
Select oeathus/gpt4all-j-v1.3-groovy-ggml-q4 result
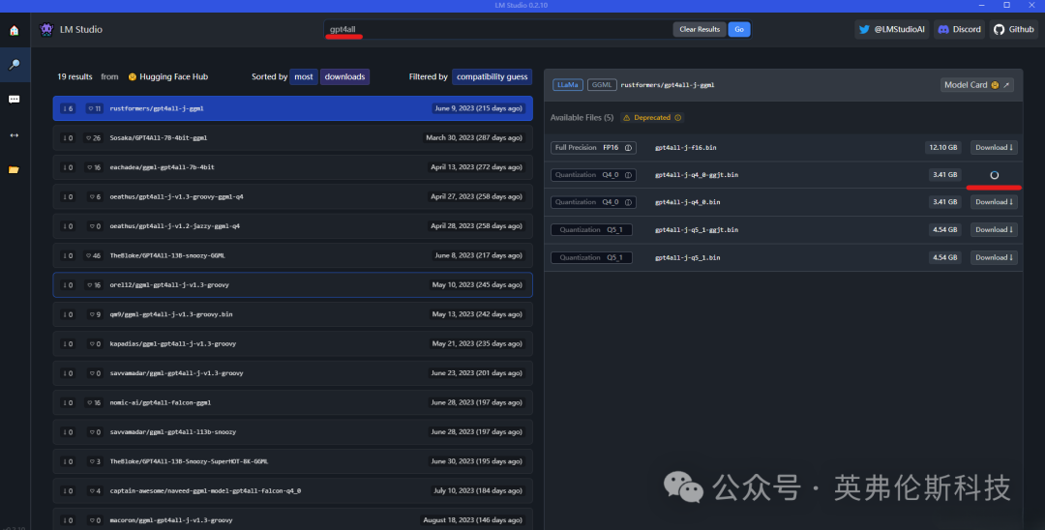click(292, 196)
